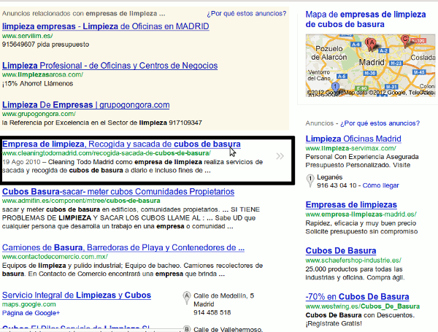The height and width of the screenshot is (332, 438).
Task: Click 'Página de Google+' link
Action: [x=31, y=313]
